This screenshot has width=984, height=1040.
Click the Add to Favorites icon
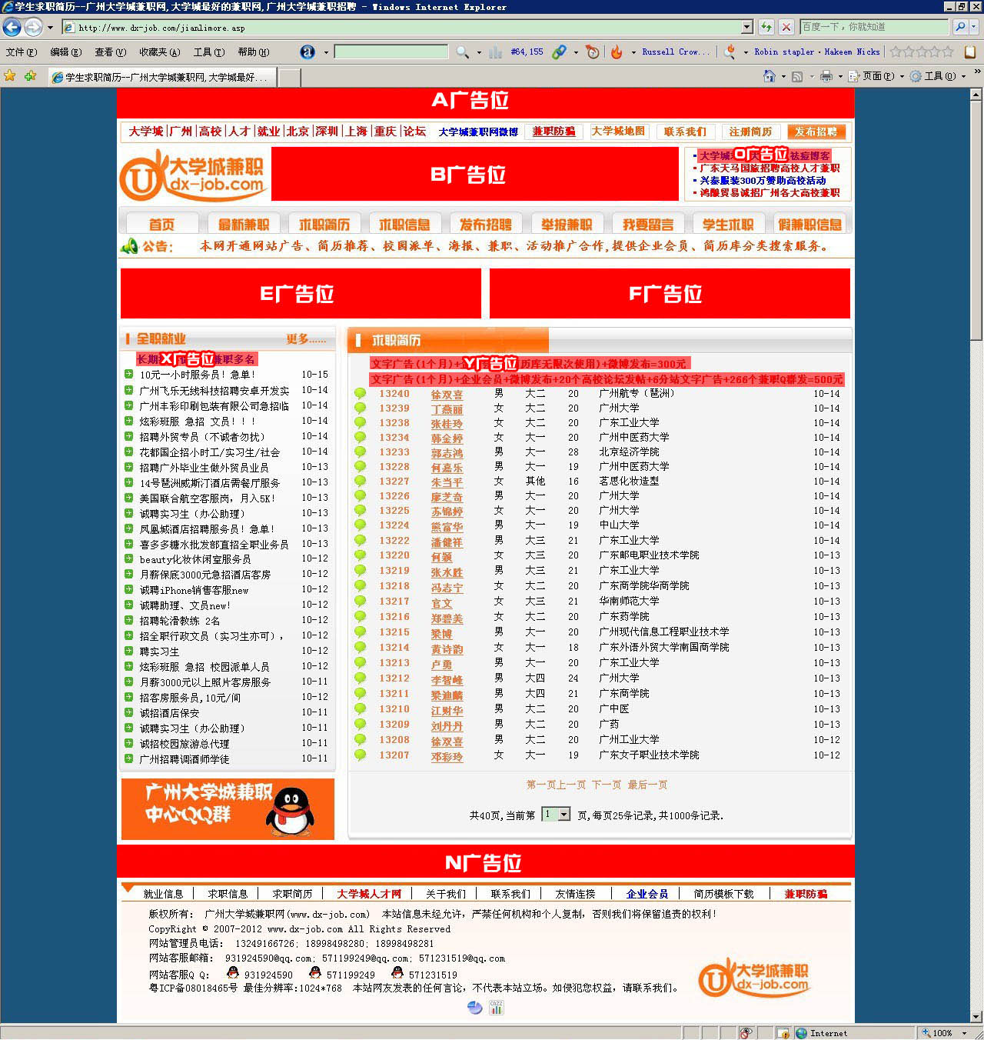(30, 76)
